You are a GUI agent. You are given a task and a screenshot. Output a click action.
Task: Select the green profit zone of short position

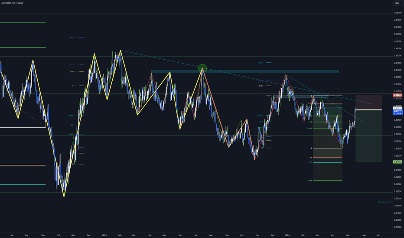click(x=369, y=136)
